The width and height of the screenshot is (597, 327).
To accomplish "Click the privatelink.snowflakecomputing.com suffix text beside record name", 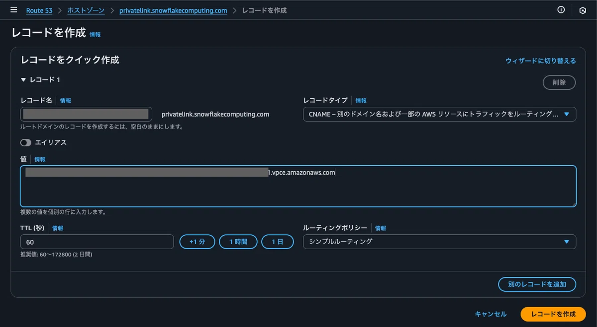I will [x=215, y=114].
